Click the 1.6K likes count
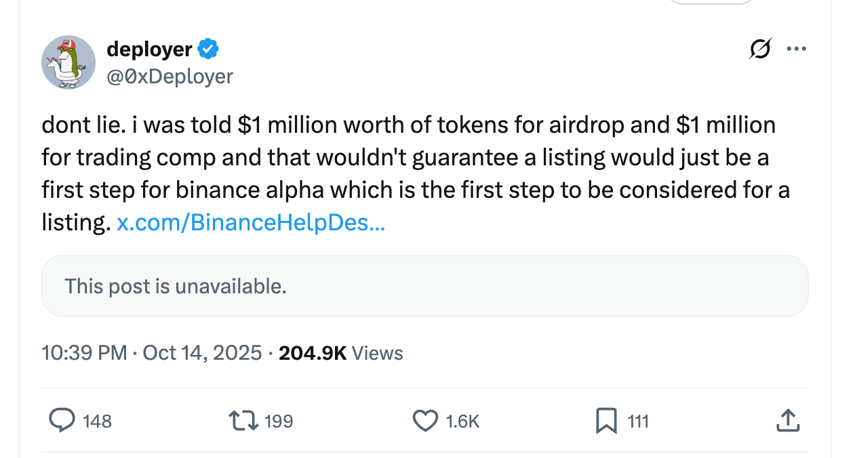This screenshot has width=853, height=458. tap(463, 421)
